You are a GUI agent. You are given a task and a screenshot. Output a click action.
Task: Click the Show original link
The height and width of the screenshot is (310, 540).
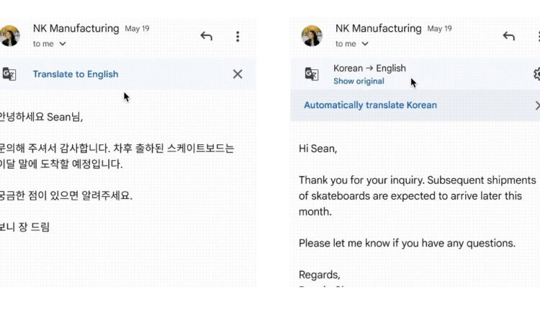359,81
